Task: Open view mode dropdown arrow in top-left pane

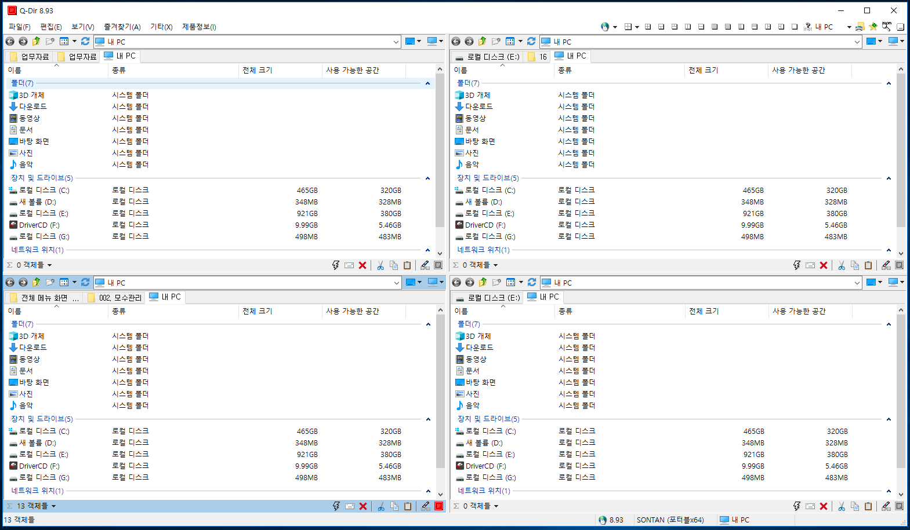Action: point(74,41)
